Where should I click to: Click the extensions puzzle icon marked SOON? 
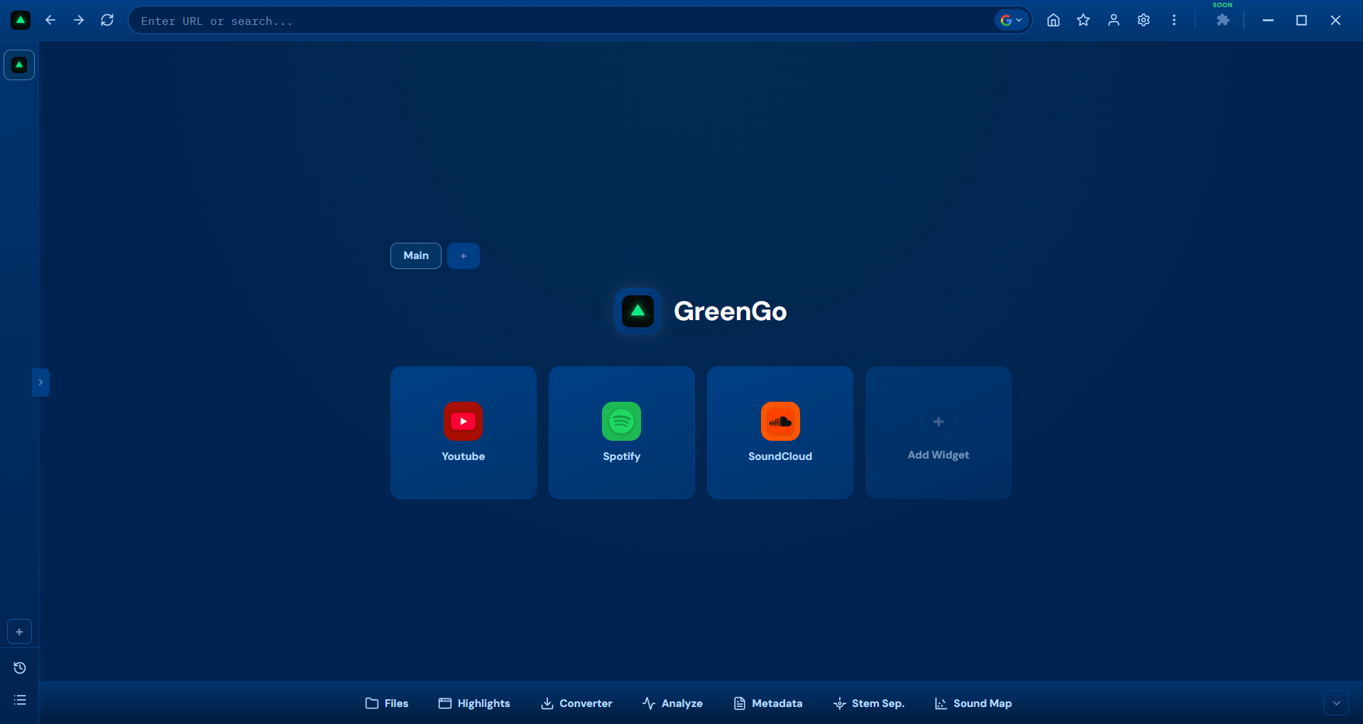pos(1222,21)
